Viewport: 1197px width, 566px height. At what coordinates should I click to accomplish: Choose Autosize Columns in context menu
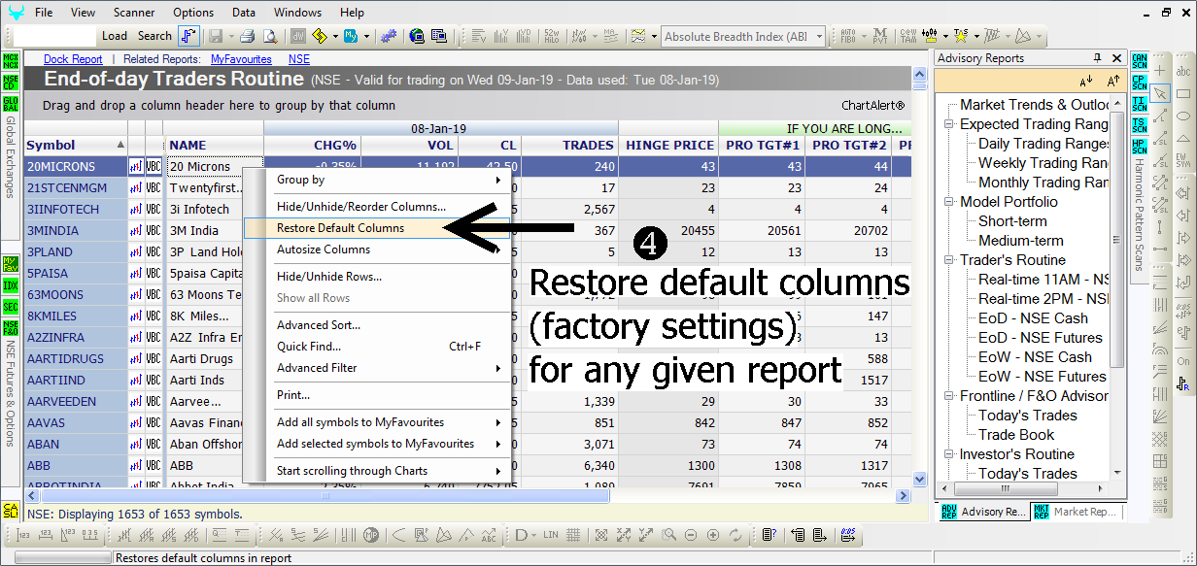pyautogui.click(x=377, y=250)
